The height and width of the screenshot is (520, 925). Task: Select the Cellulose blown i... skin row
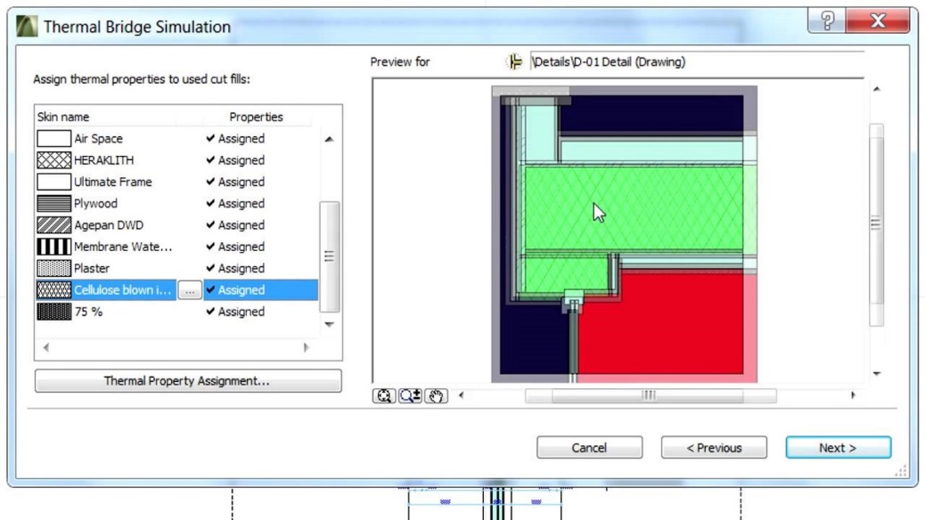pyautogui.click(x=177, y=290)
